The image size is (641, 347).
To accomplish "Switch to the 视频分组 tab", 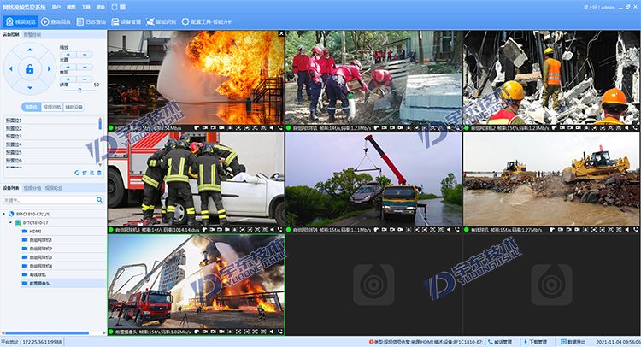I will (32, 187).
